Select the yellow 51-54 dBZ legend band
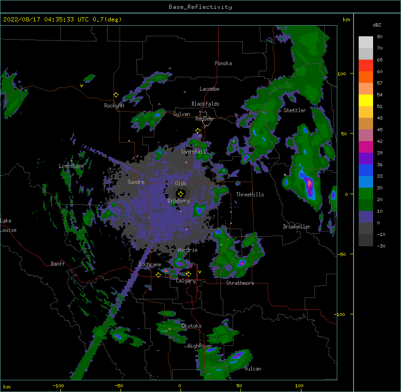 [x=366, y=100]
